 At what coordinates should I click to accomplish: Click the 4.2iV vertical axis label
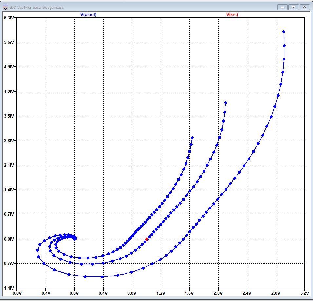pos(9,92)
